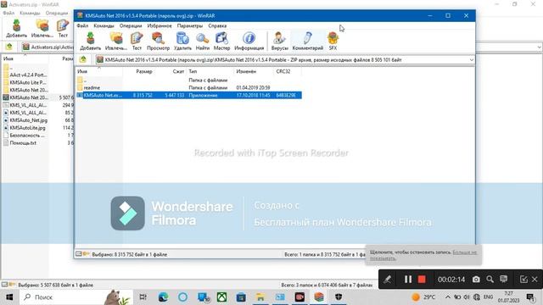Open the Избранное menu

(160, 26)
